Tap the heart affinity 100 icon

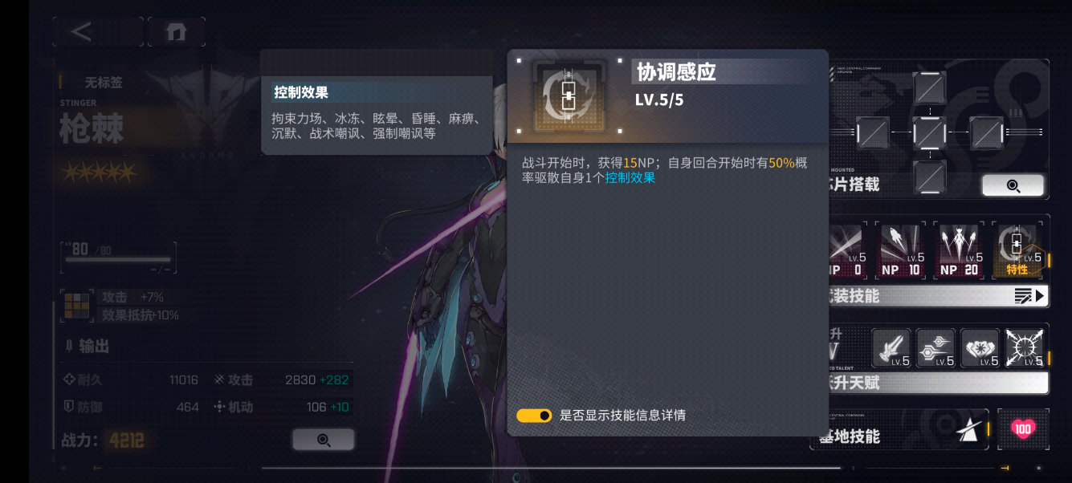tap(1022, 429)
